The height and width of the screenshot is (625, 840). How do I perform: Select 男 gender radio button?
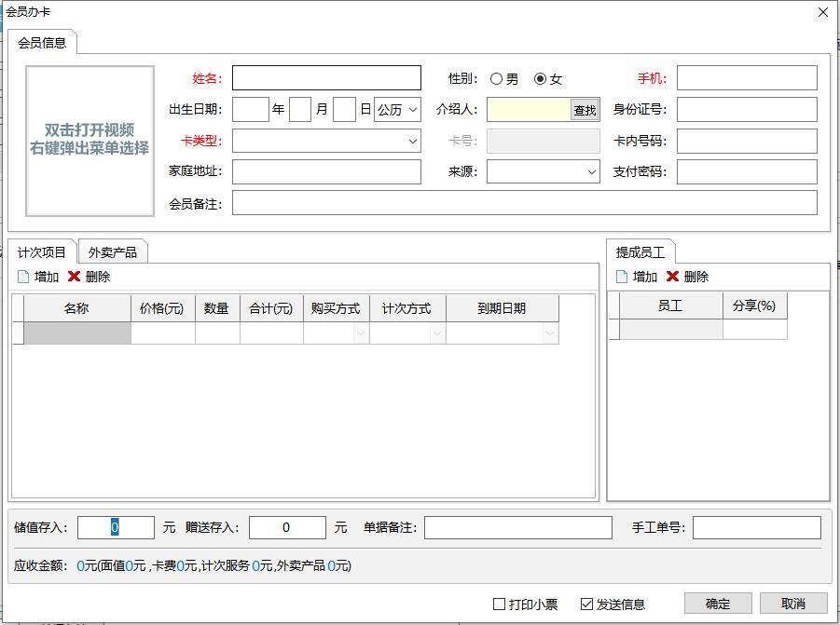pos(496,79)
